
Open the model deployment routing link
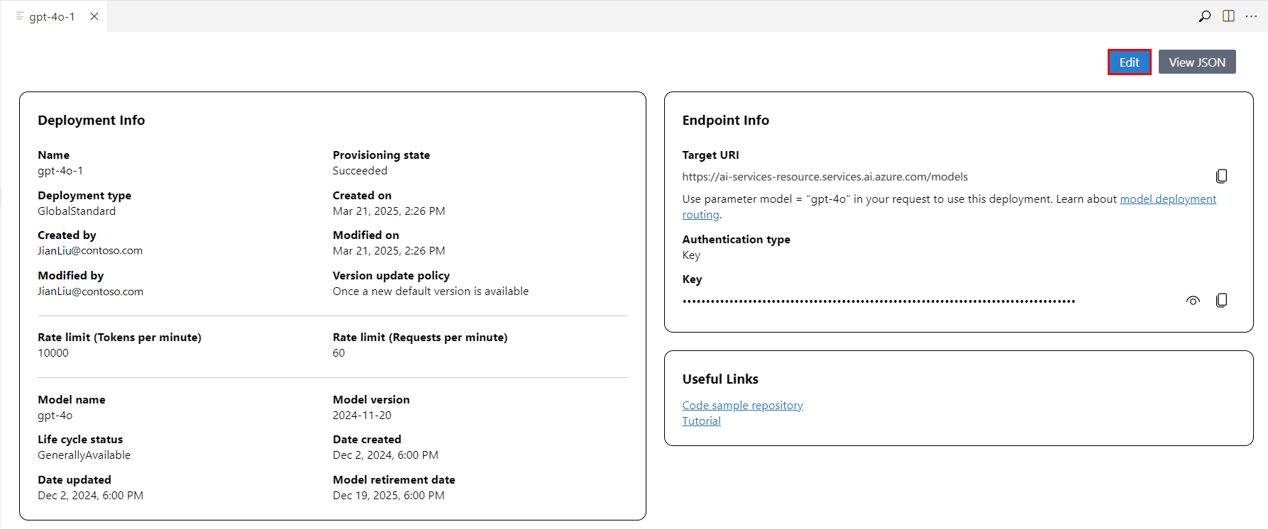[x=1167, y=199]
